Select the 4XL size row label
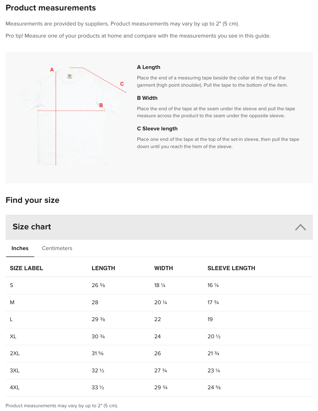Screen dimensions: 318x411 click(15, 387)
